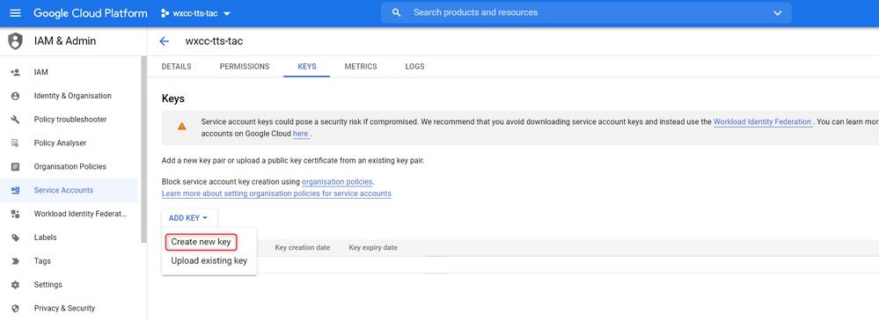Viewport: 879px width, 321px height.
Task: Click the Keys section heading
Action: point(173,98)
